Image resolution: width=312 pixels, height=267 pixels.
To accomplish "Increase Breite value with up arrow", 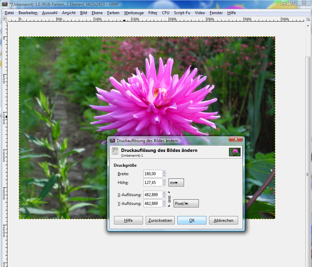I will click(x=164, y=172).
